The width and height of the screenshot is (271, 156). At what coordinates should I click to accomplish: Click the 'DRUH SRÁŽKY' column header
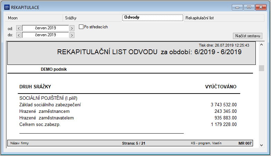point(35,87)
